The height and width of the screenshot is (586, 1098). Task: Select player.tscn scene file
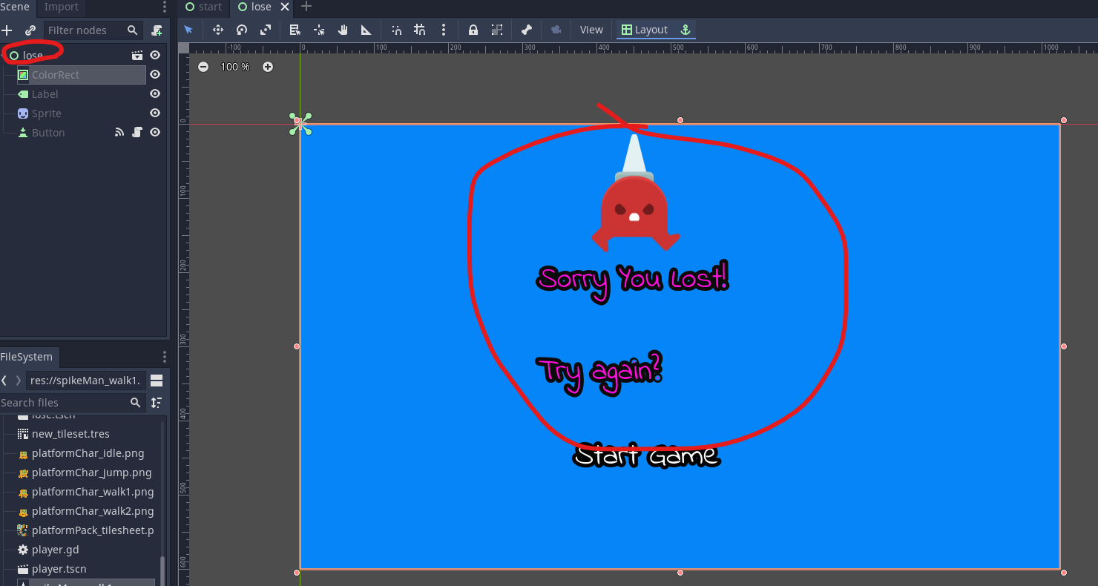[x=59, y=569]
